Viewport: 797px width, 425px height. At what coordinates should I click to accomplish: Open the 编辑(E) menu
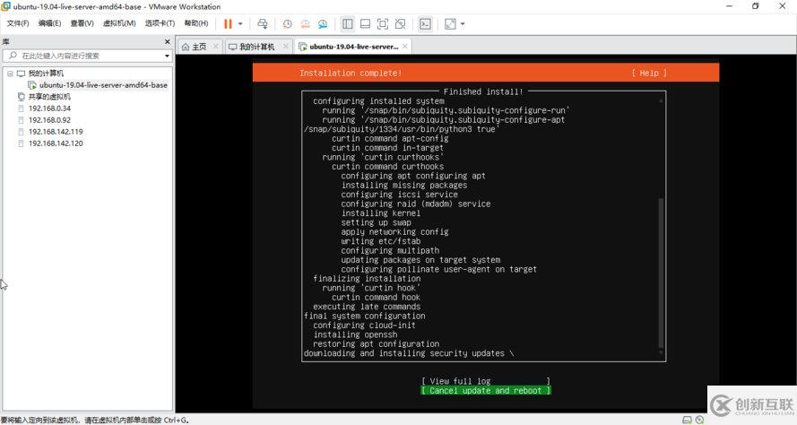click(49, 23)
